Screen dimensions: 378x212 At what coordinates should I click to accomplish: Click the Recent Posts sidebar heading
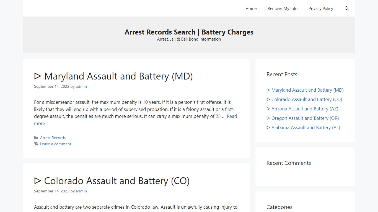pos(282,74)
